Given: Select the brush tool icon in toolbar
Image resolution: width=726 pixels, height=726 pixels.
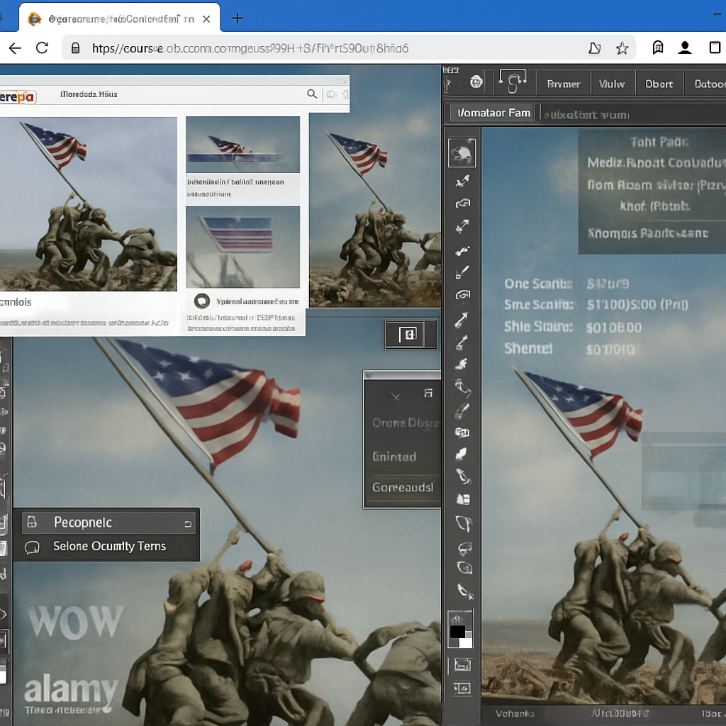Looking at the screenshot, I should click(x=462, y=272).
